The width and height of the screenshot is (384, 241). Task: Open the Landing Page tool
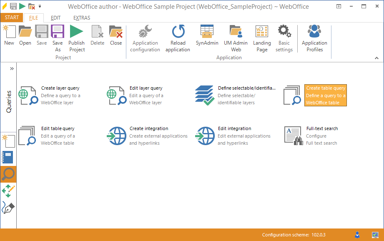click(262, 38)
